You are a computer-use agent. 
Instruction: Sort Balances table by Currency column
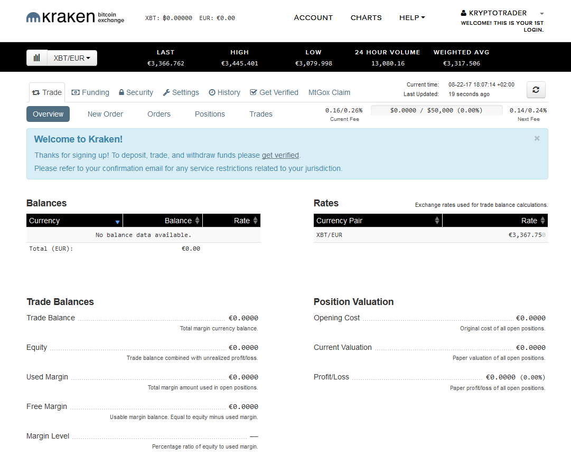tap(74, 221)
